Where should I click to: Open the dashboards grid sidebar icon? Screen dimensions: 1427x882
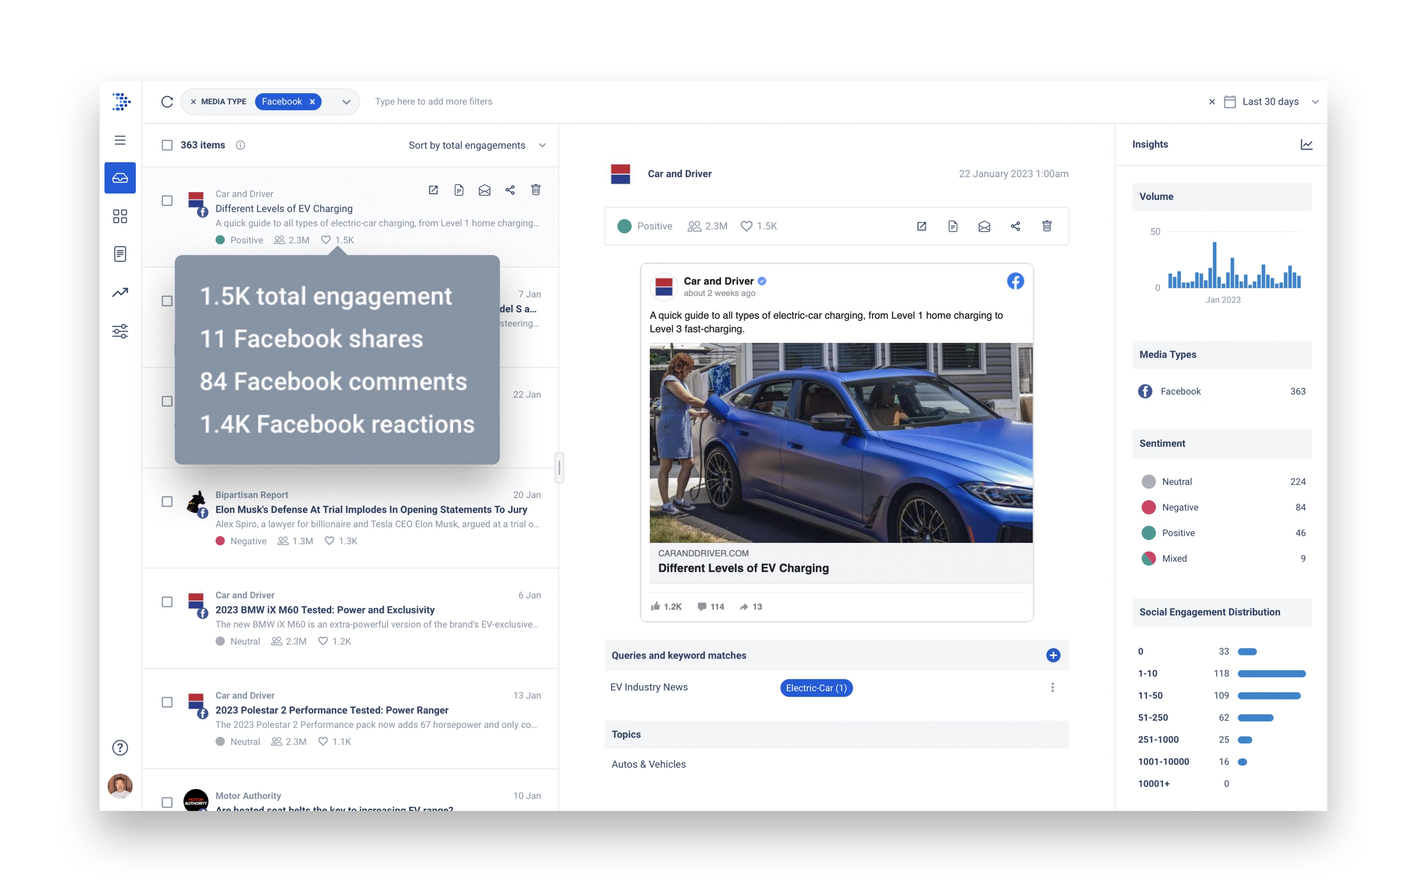coord(120,216)
